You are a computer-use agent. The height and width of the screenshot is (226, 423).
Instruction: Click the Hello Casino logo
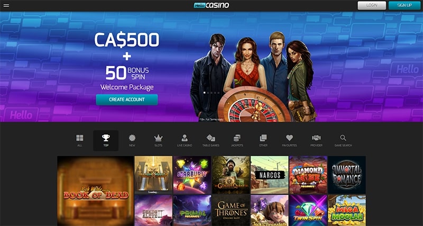[x=212, y=5]
